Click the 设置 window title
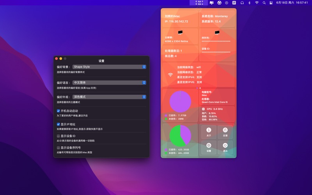The height and width of the screenshot is (195, 312). pos(101,61)
